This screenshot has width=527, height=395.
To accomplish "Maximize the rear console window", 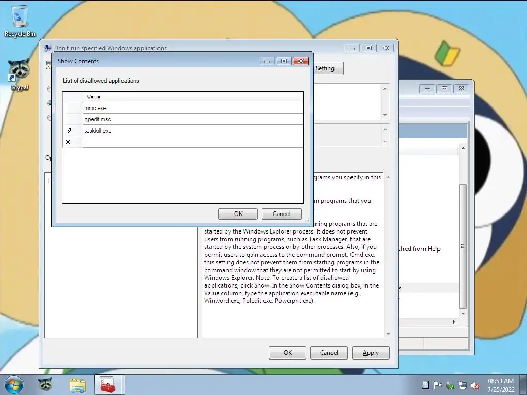I will click(x=444, y=88).
